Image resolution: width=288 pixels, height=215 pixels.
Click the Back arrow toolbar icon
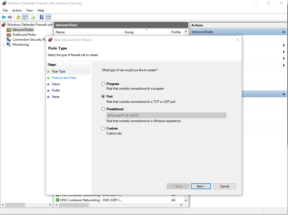point(4,17)
